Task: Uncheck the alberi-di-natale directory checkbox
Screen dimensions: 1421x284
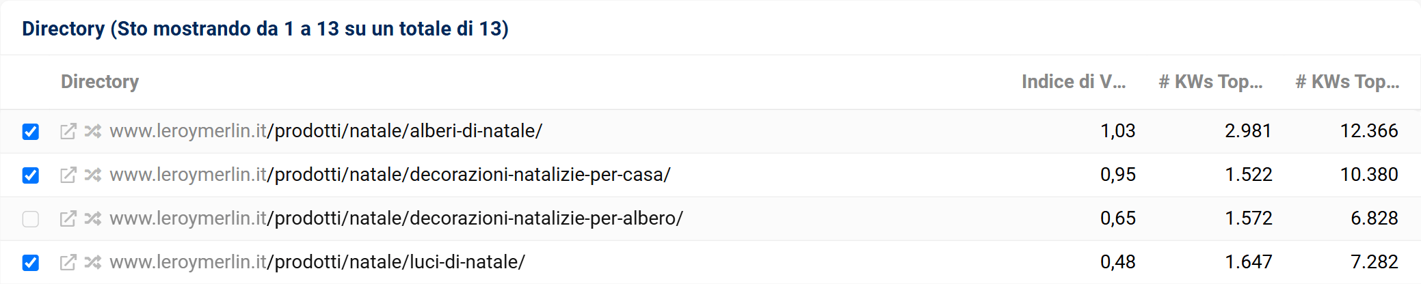Action: click(30, 132)
